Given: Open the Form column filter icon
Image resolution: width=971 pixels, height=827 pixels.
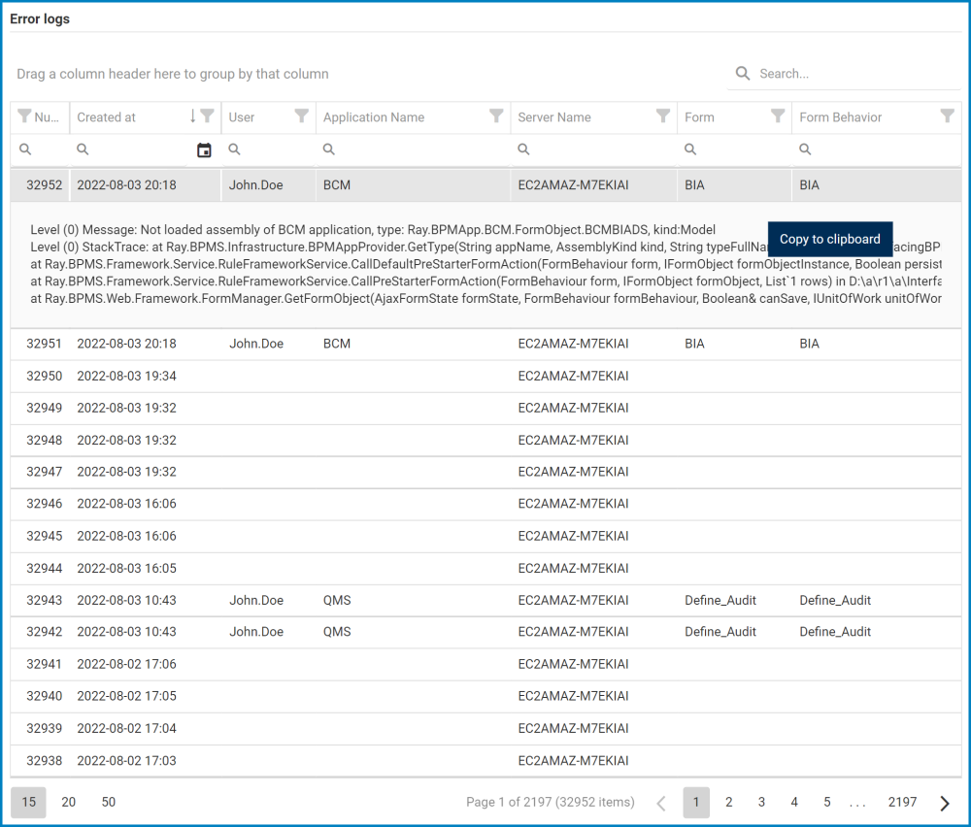Looking at the screenshot, I should [779, 117].
